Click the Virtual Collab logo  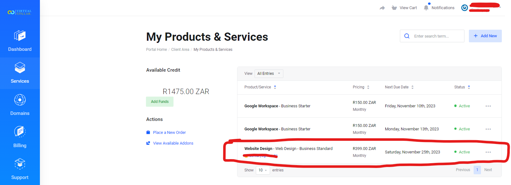(x=20, y=12)
